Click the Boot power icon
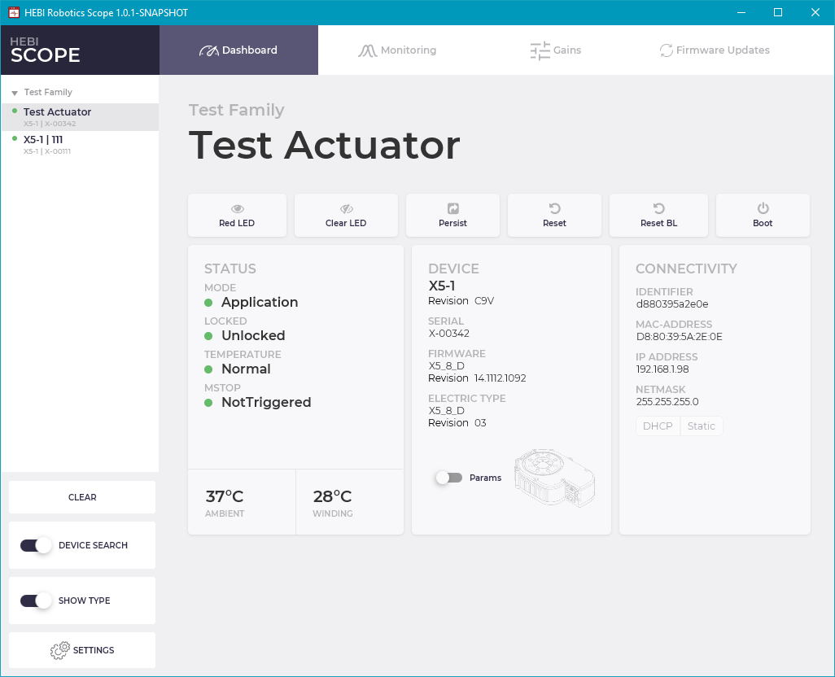The width and height of the screenshot is (835, 677). 763,209
